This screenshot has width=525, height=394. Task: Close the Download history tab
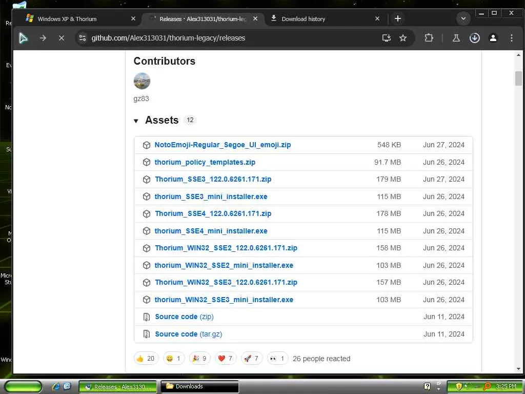click(377, 19)
